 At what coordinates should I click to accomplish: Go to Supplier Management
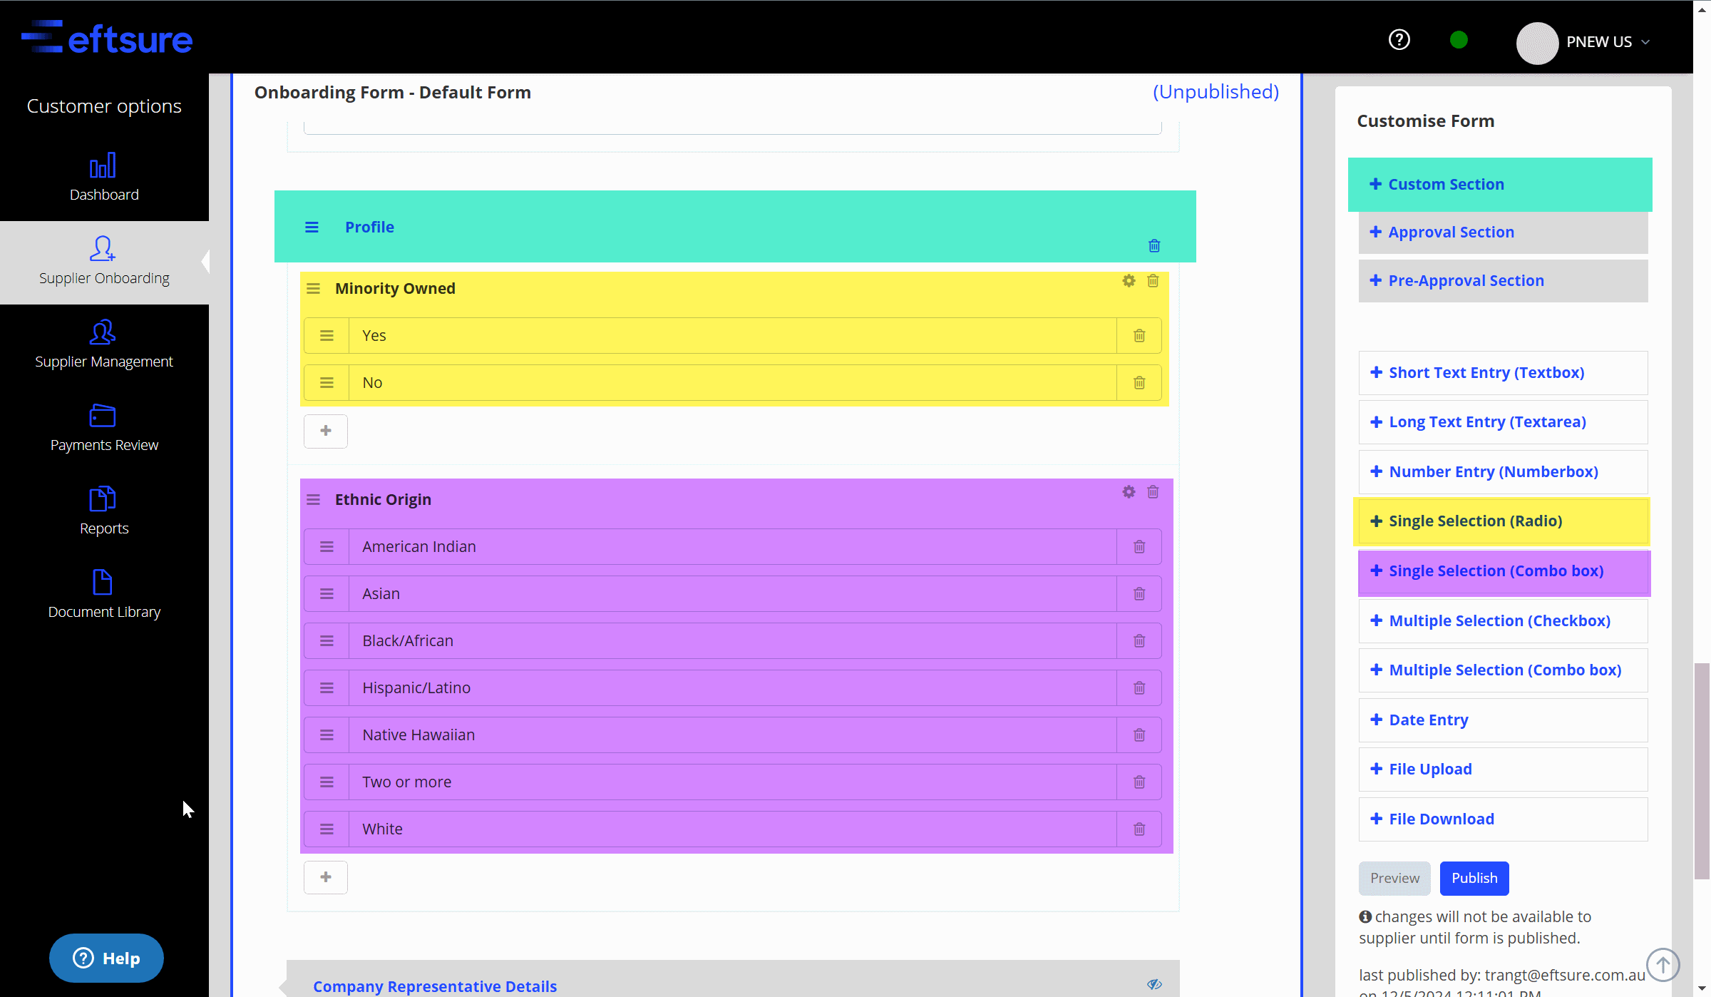point(104,344)
